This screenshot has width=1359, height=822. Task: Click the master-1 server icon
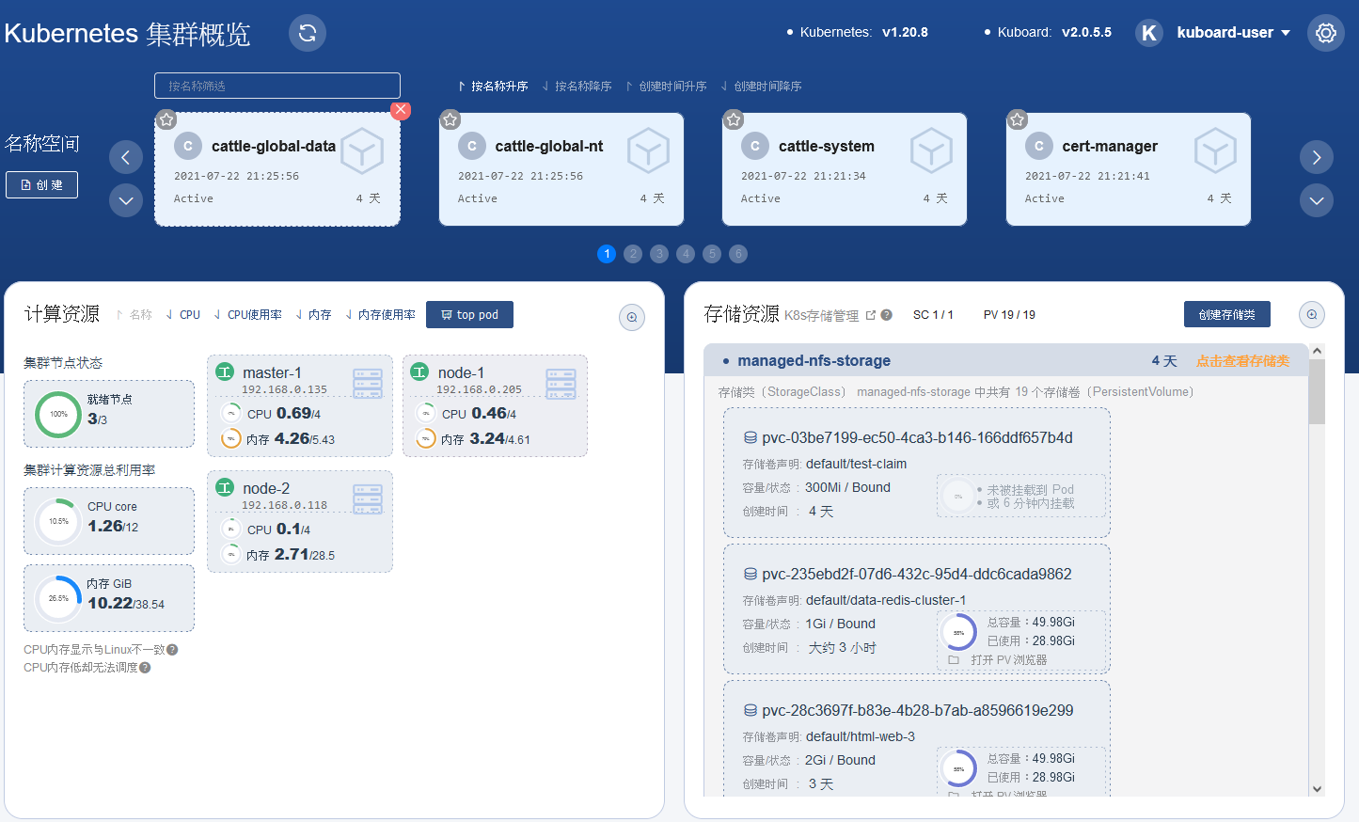pos(367,383)
